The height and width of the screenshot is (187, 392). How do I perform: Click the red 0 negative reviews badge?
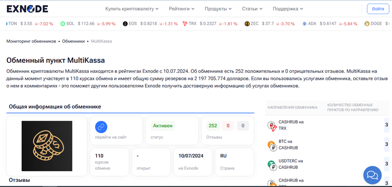[228, 125]
